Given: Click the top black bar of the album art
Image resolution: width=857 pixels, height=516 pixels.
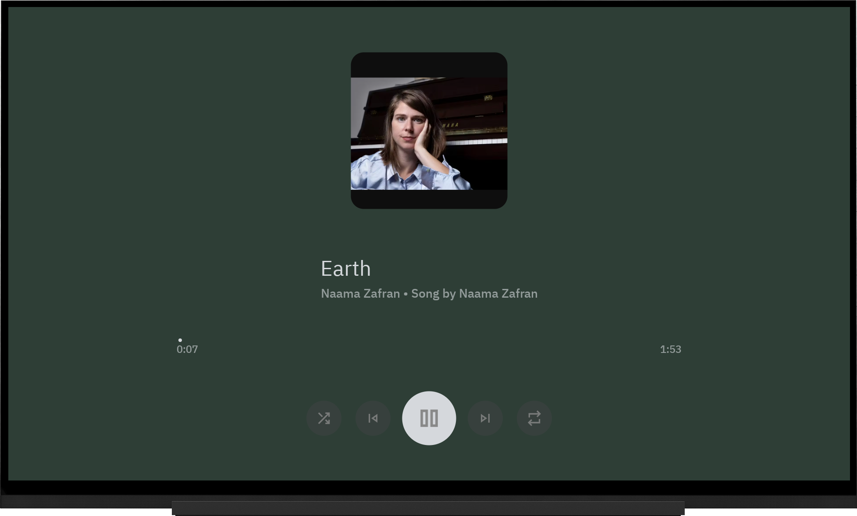Looking at the screenshot, I should tap(429, 65).
